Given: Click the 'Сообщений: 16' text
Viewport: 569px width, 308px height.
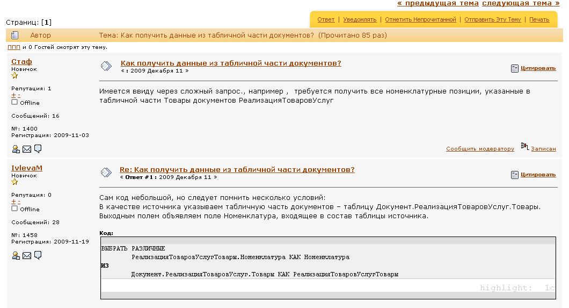Looking at the screenshot, I should click(35, 116).
